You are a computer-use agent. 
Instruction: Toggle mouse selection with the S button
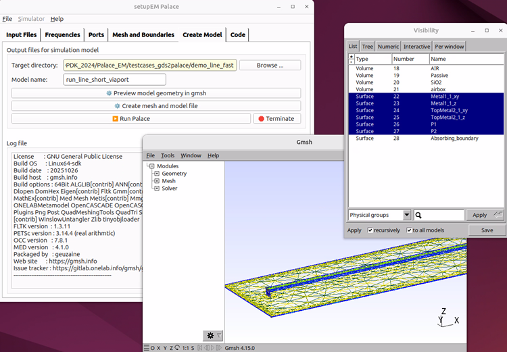click(x=193, y=348)
